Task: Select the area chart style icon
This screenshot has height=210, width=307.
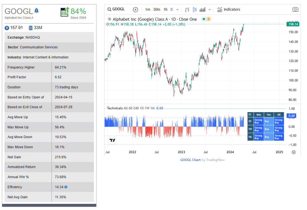Action: tap(202, 10)
